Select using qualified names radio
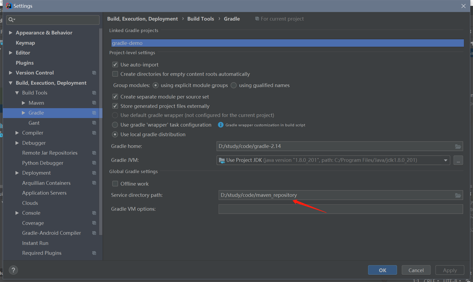The width and height of the screenshot is (473, 282). (x=234, y=85)
